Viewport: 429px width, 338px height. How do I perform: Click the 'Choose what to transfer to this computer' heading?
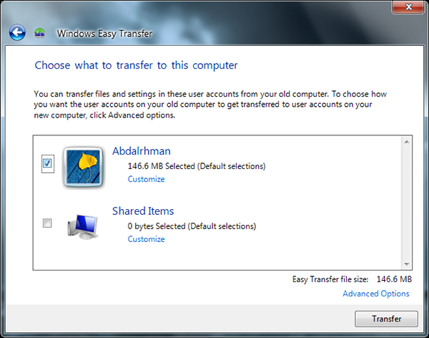coord(136,65)
